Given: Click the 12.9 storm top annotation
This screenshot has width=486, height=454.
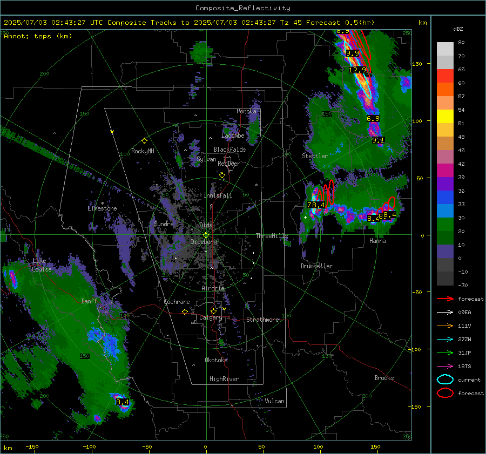Looking at the screenshot, I should (x=357, y=70).
